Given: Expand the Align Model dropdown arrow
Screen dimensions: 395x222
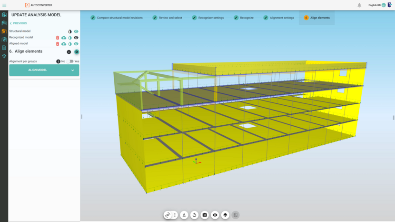Looking at the screenshot, I should (73, 70).
